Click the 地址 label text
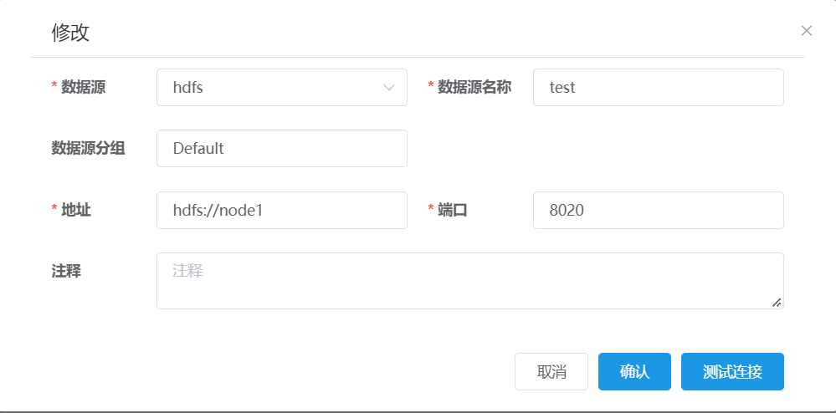This screenshot has width=836, height=413. pyautogui.click(x=76, y=210)
